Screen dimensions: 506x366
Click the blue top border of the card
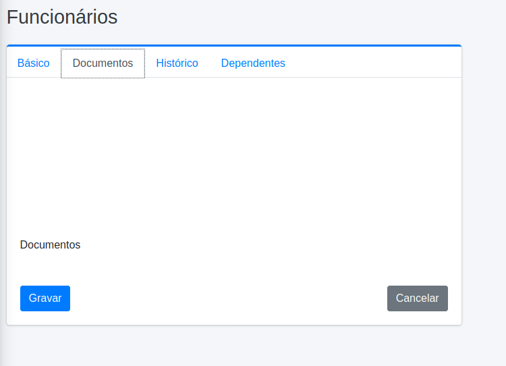tap(234, 45)
